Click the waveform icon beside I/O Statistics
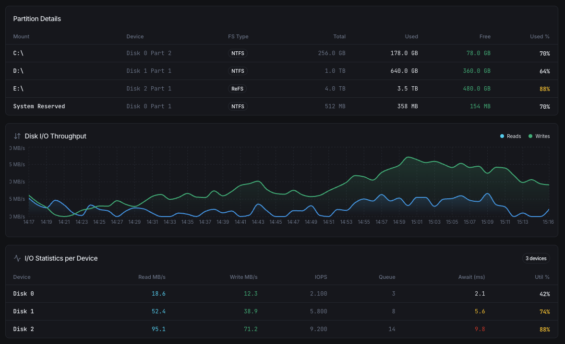The width and height of the screenshot is (565, 344). point(16,258)
